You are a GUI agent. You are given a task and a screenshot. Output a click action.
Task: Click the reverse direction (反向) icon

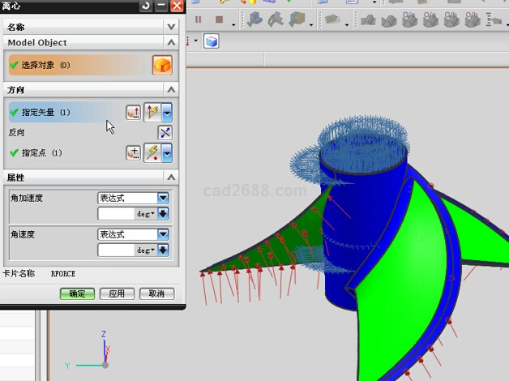coord(165,132)
